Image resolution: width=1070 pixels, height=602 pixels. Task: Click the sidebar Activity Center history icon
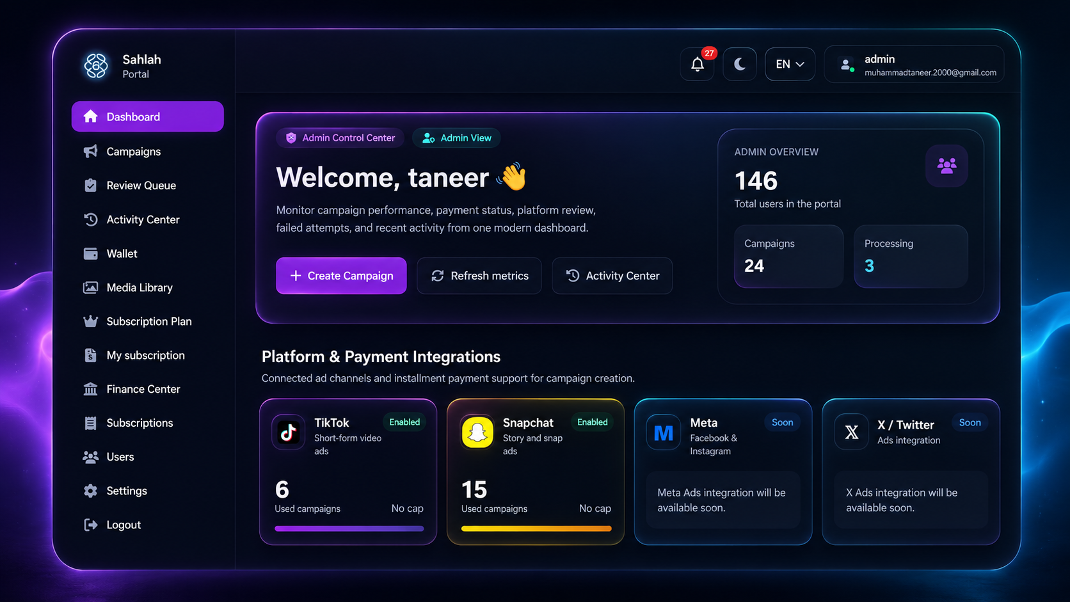point(90,219)
